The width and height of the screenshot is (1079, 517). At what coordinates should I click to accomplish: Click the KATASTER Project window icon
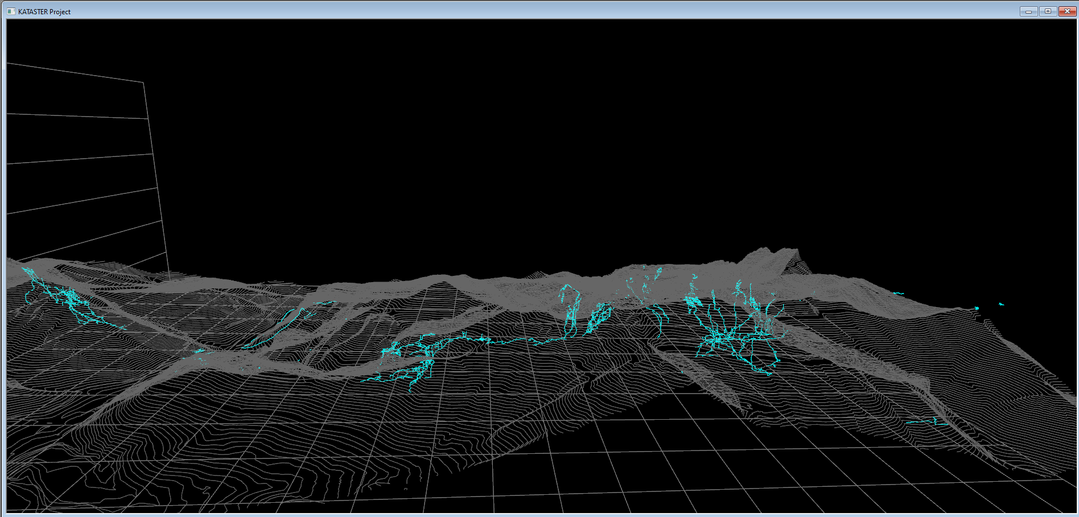click(11, 11)
